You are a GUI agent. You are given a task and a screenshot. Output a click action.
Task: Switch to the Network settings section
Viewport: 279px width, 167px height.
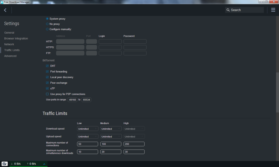point(9,44)
